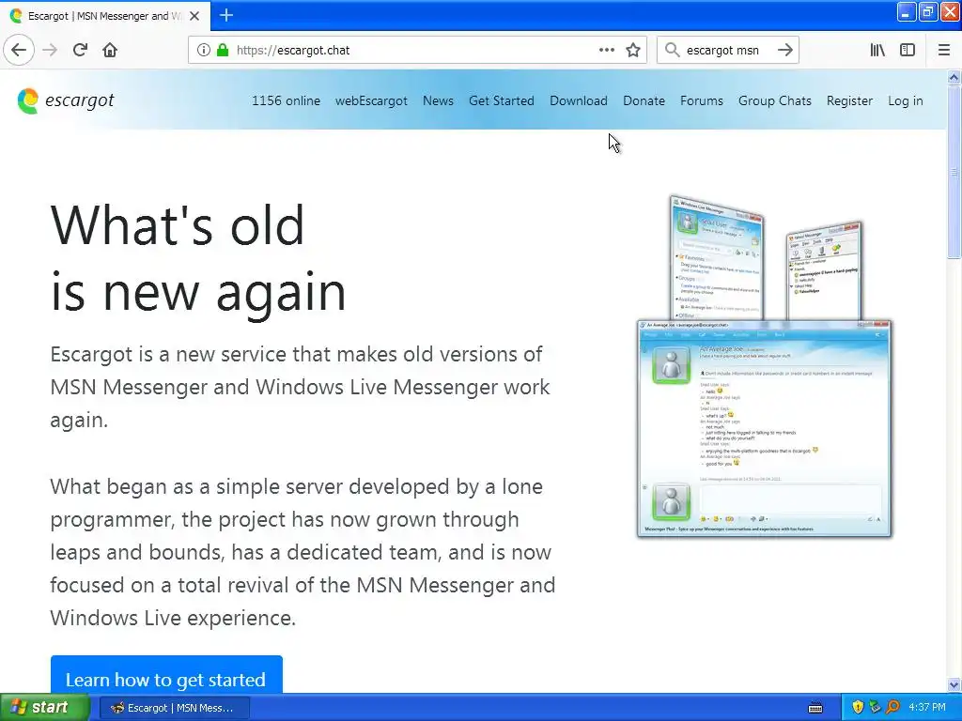
Task: Select Escargot taskbar button
Action: pos(174,708)
